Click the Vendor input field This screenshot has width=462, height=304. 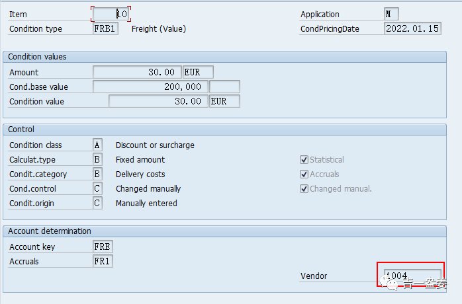[x=412, y=276]
